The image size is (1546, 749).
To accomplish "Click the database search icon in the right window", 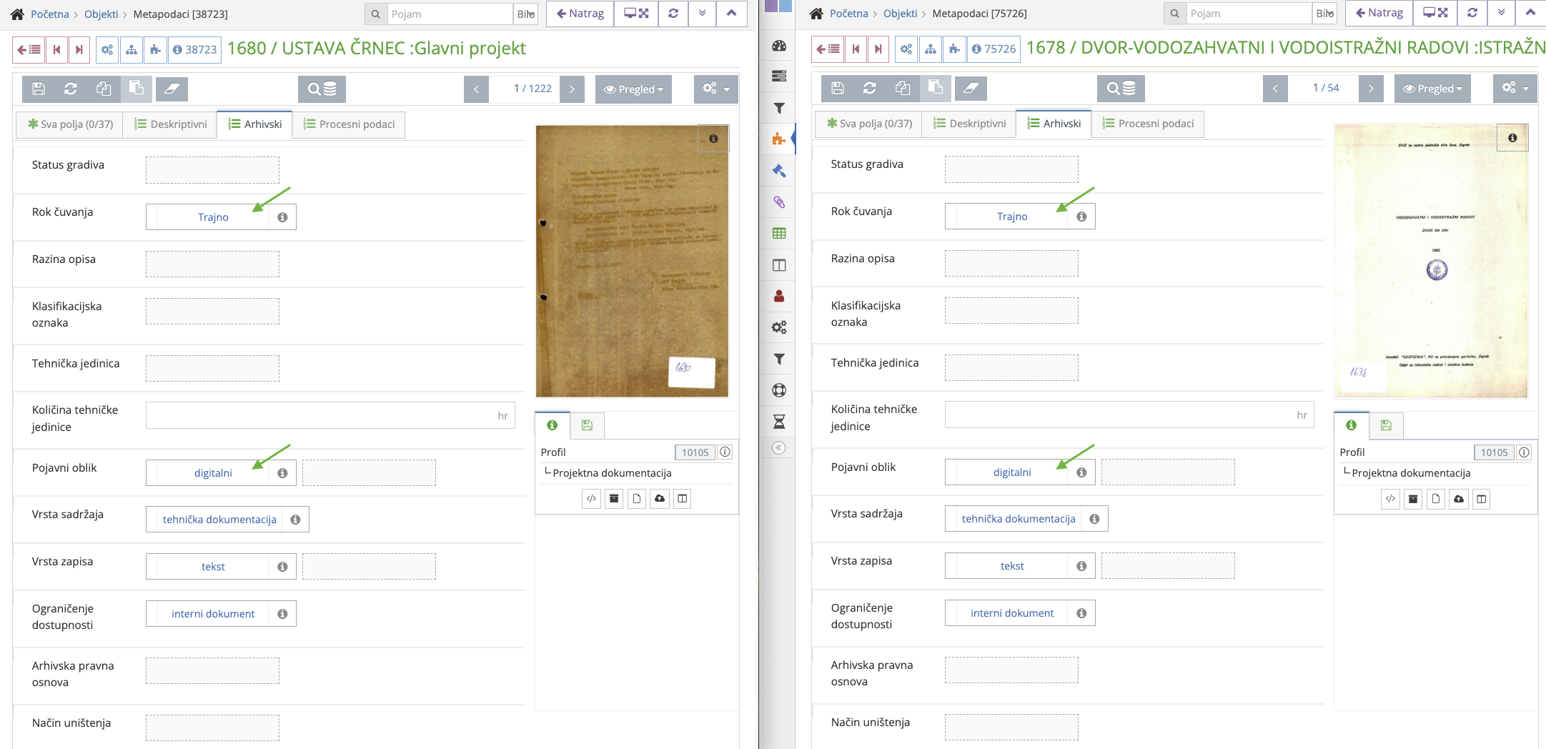I will [x=1121, y=88].
